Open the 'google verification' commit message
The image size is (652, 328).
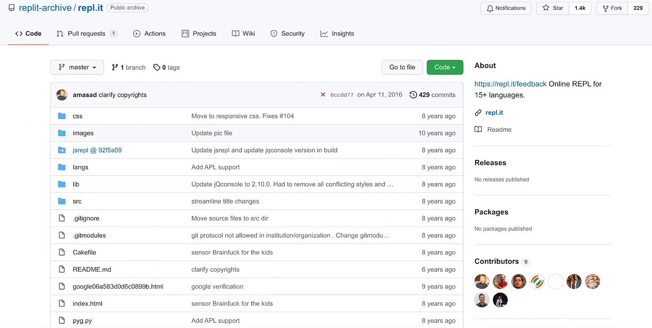(x=217, y=286)
